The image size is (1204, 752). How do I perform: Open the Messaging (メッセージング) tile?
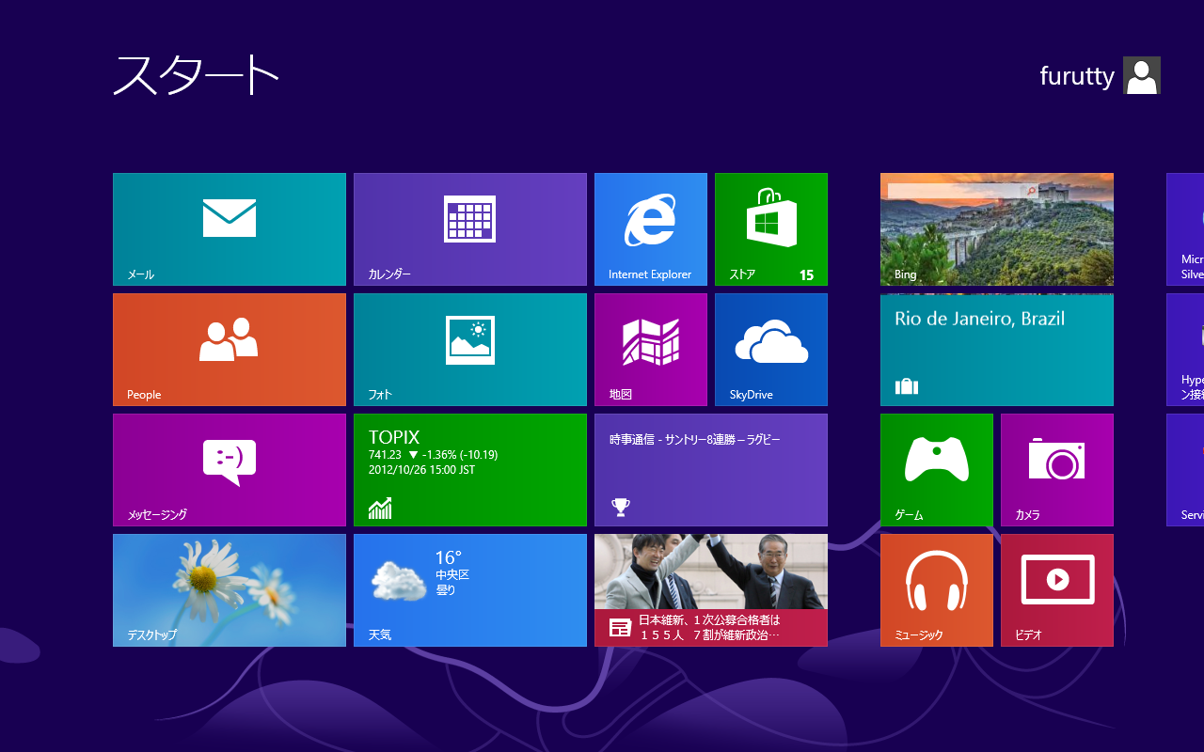230,470
